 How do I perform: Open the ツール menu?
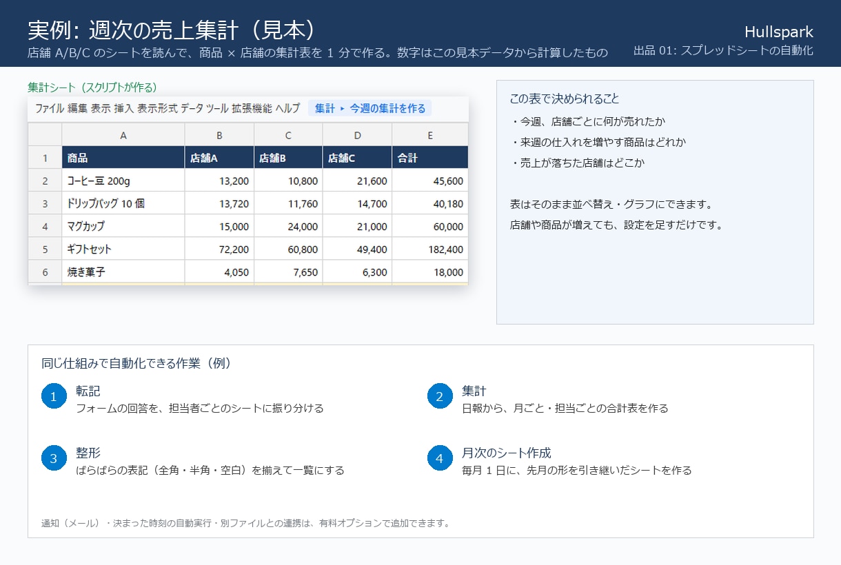(217, 108)
